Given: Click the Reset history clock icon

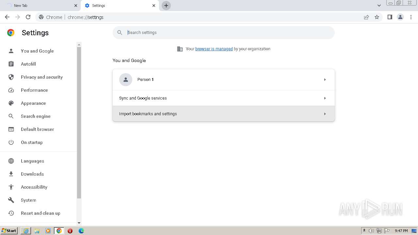Looking at the screenshot, I should 11,213.
